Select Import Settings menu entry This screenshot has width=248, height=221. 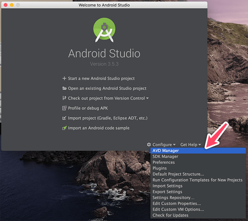pyautogui.click(x=198, y=186)
